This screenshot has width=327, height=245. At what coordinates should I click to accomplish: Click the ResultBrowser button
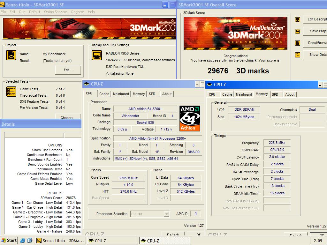(x=315, y=43)
